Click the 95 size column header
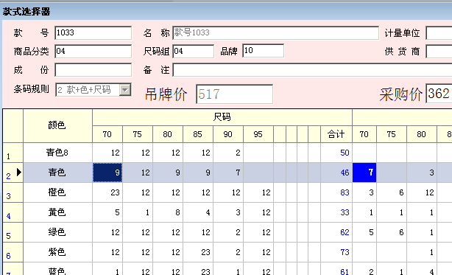 pos(258,134)
